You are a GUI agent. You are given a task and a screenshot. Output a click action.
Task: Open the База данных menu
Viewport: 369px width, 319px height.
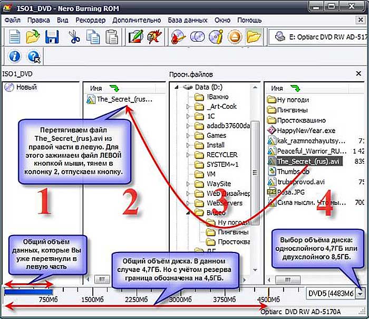(188, 20)
